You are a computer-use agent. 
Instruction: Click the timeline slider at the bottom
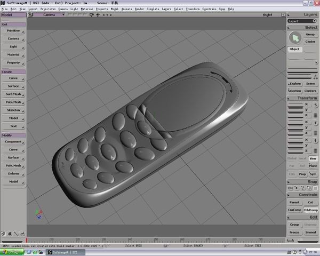[x=155, y=240]
